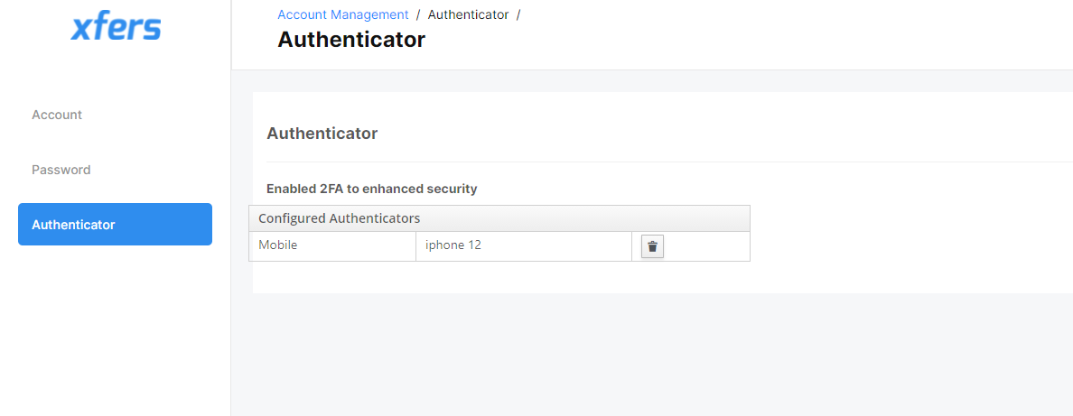Click the Authenticator section heading in card

tap(322, 134)
